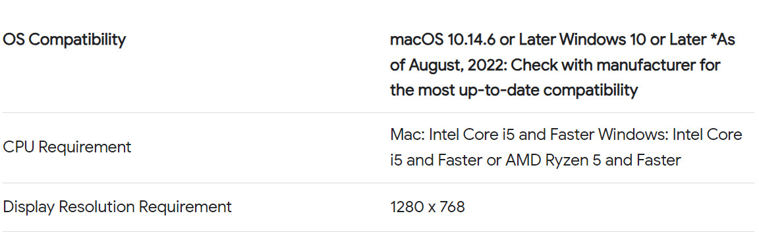Click the AMD Ryzen 5 and Faster text

coord(593,160)
